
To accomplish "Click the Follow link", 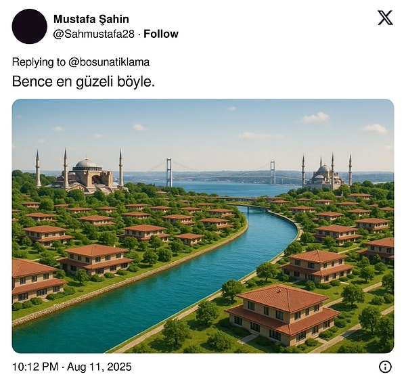I will (x=161, y=34).
